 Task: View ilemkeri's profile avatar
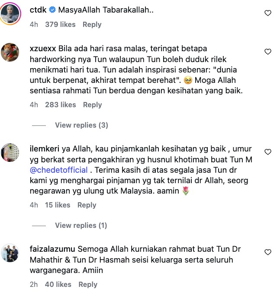10,152
